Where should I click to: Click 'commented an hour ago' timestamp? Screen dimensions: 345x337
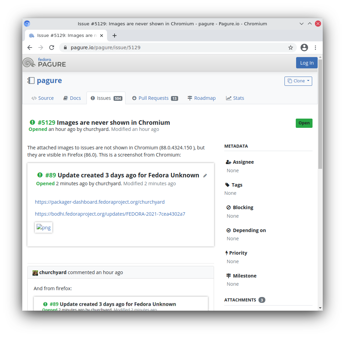coord(95,272)
